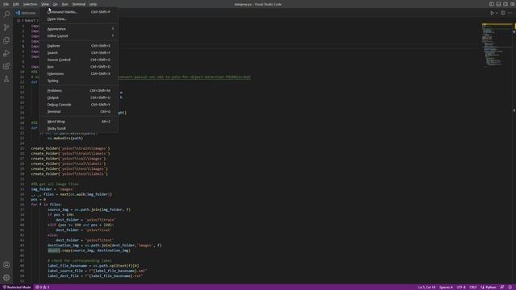The image size is (516, 290).
Task: Expand the run button dropdown arrow
Action: tap(497, 13)
